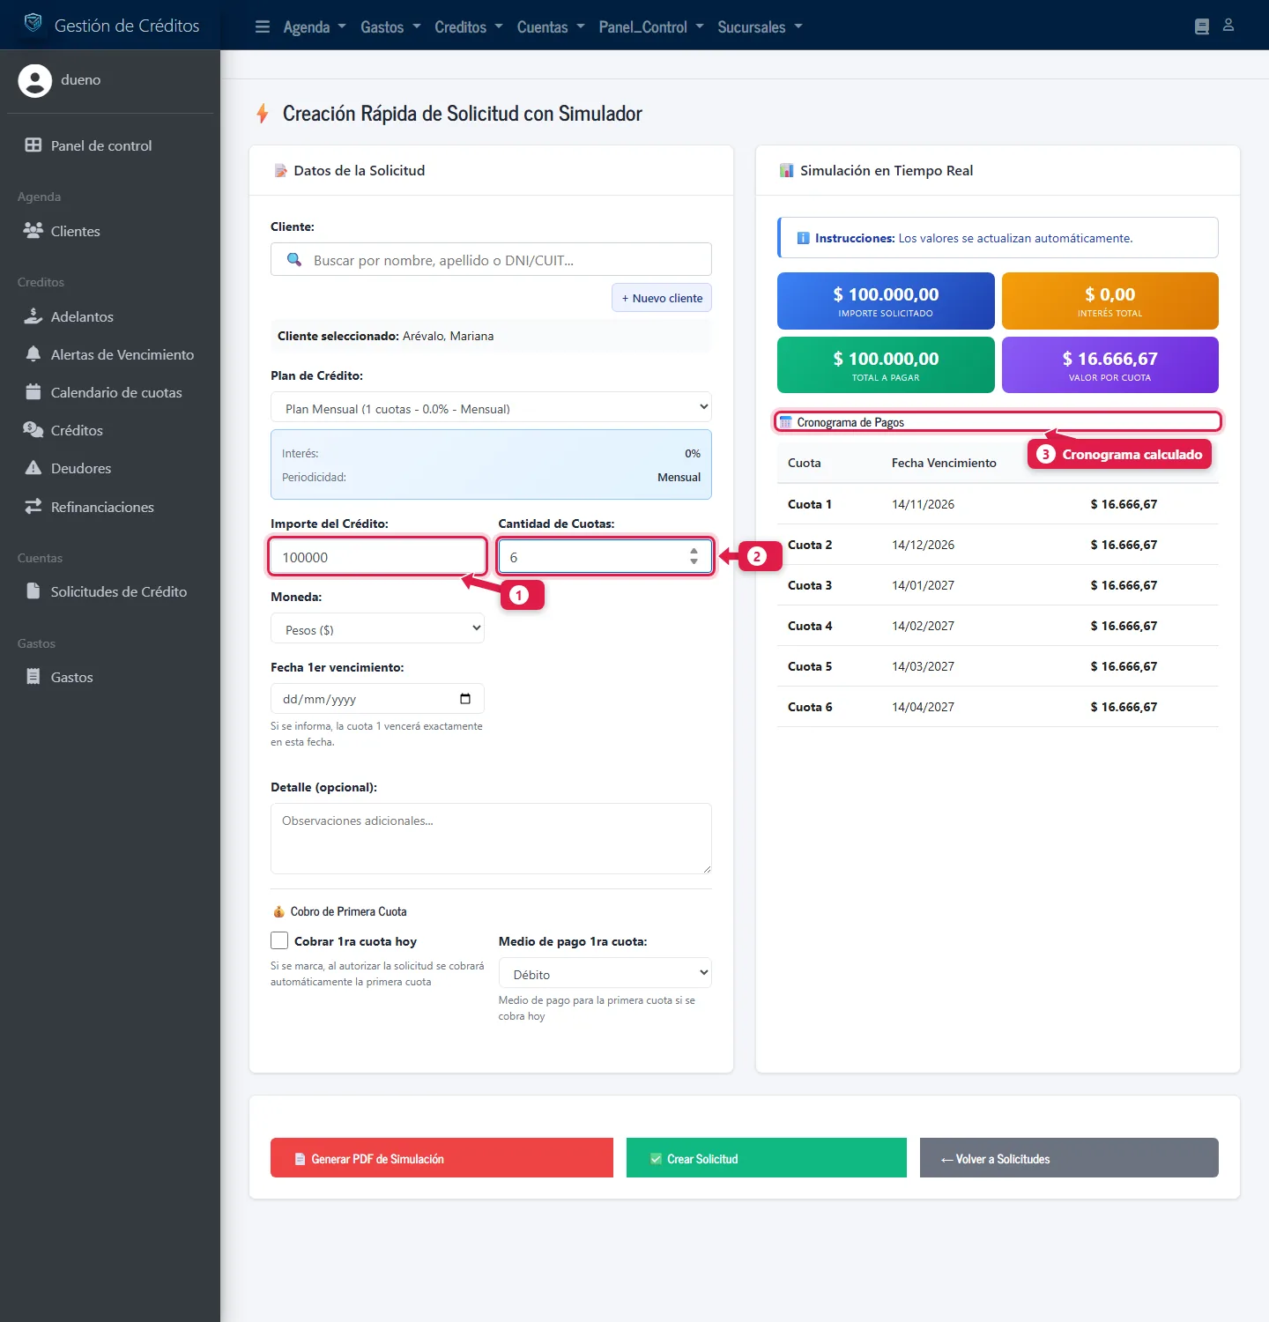The height and width of the screenshot is (1322, 1269).
Task: Click the Gestión de Créditos shield logo
Action: pyautogui.click(x=33, y=24)
